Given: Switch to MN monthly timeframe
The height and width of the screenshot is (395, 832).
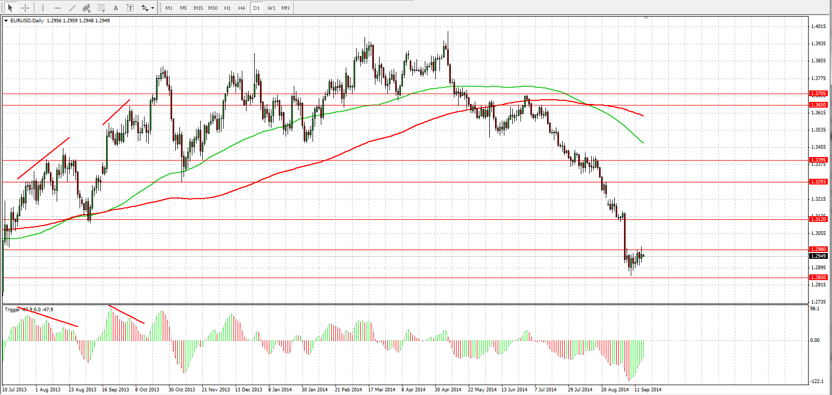Looking at the screenshot, I should click(x=285, y=8).
